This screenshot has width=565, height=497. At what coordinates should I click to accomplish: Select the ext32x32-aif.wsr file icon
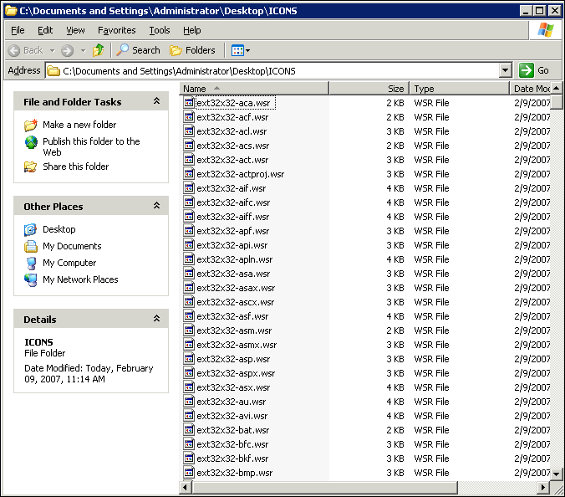coord(189,188)
